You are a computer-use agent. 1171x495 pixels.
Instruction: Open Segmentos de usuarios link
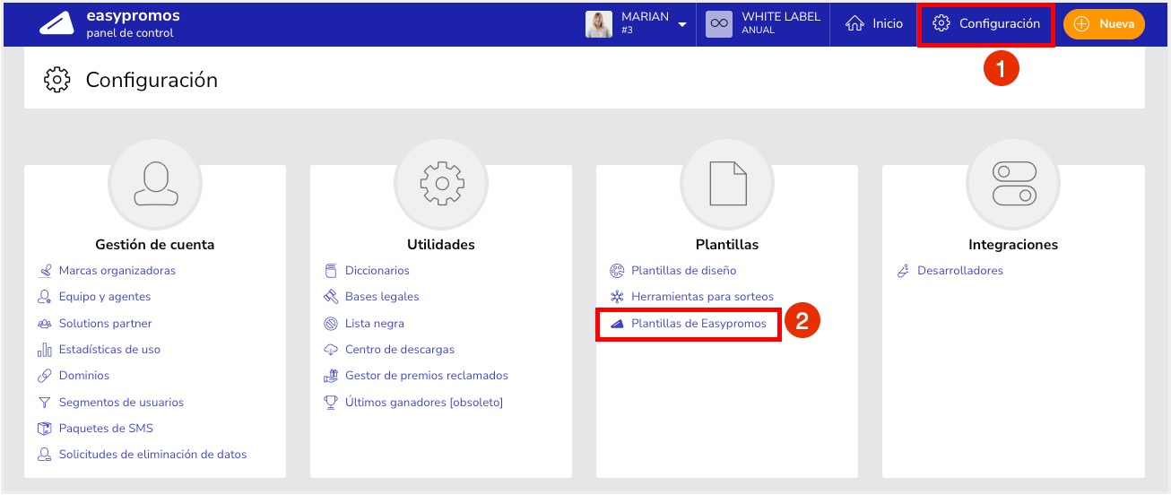(x=121, y=403)
